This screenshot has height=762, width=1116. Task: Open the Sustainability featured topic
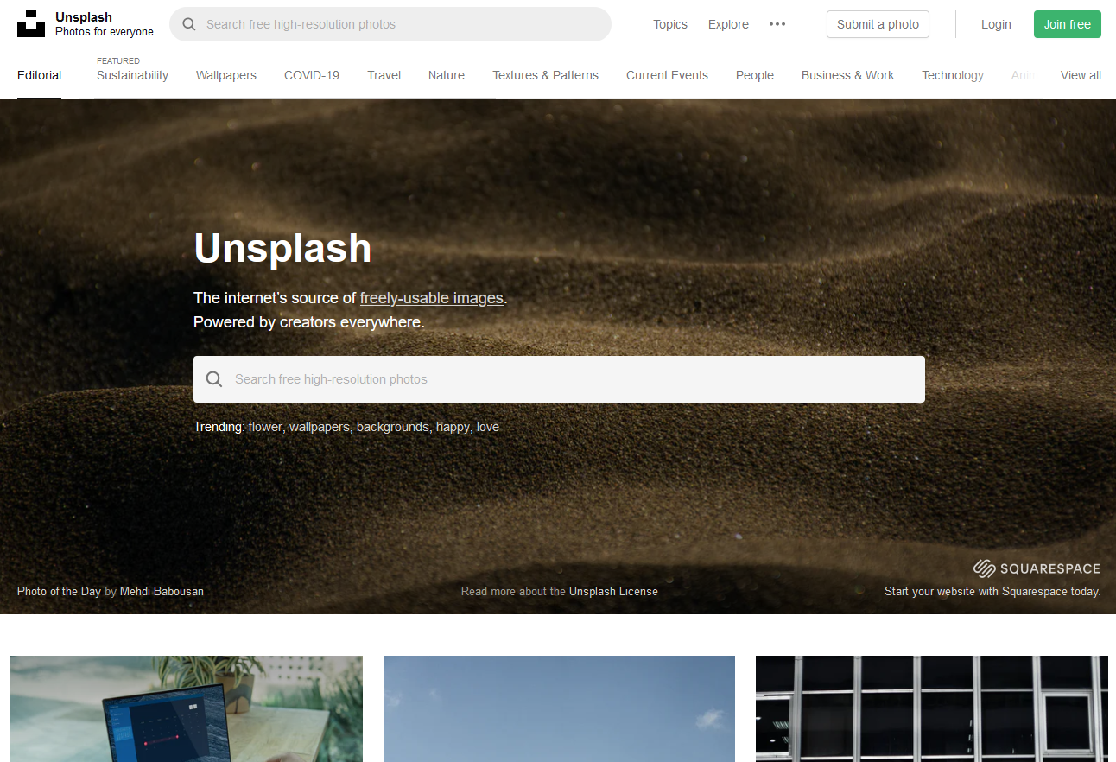coord(132,75)
